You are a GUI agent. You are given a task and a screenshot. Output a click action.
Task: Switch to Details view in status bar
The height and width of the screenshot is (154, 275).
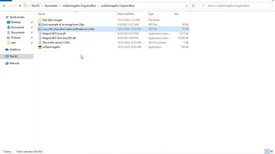click(x=267, y=151)
